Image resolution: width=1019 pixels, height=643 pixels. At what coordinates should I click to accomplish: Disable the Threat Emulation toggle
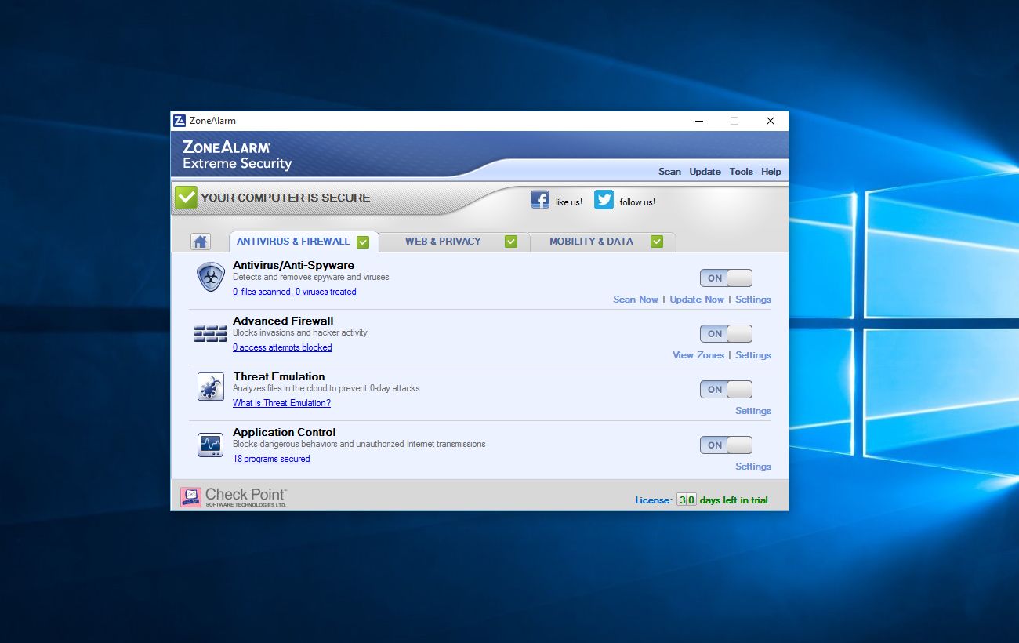726,389
